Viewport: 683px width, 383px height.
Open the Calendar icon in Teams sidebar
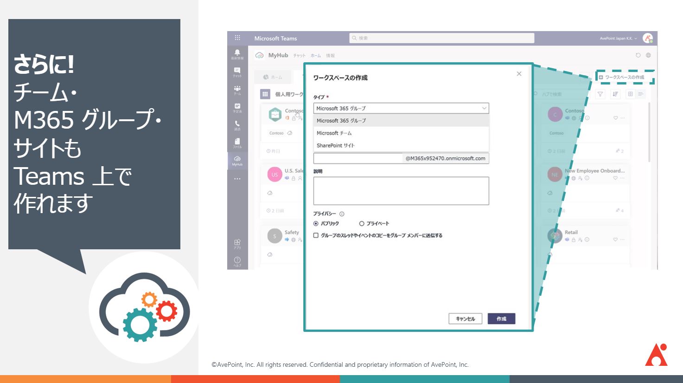coord(237,108)
